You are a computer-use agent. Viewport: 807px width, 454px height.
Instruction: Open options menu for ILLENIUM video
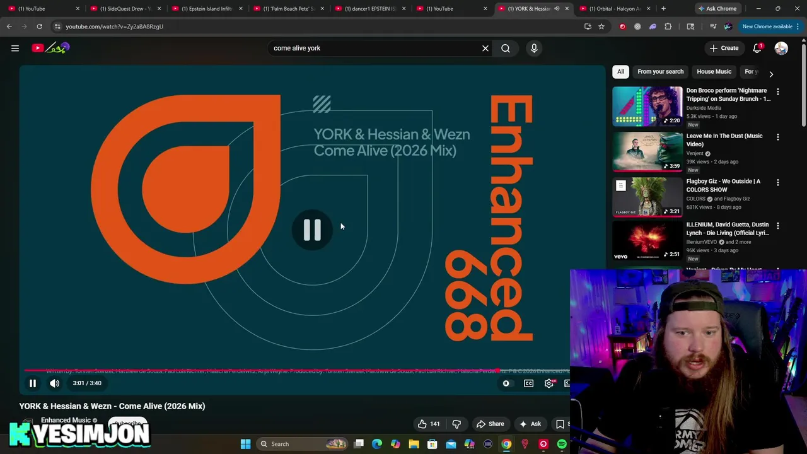[777, 225]
